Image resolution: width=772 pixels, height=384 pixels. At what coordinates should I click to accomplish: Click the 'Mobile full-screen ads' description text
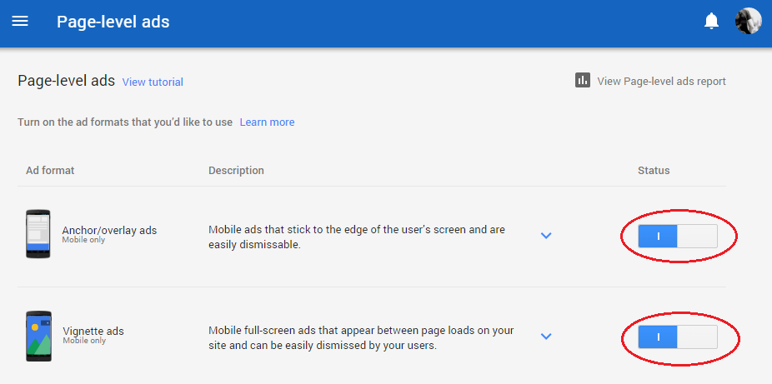click(361, 337)
